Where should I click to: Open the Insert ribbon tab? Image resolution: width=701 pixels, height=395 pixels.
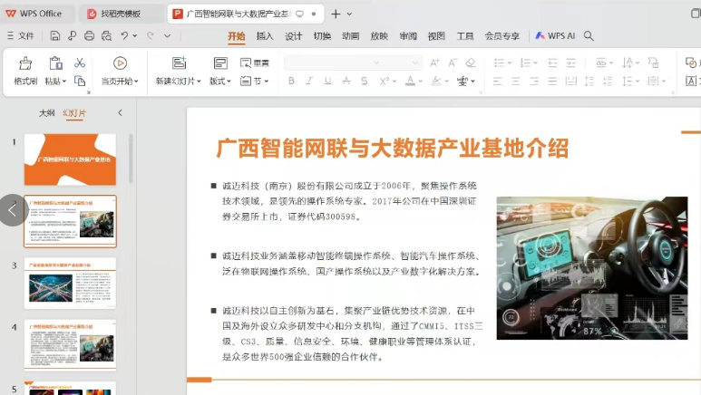[x=265, y=36]
